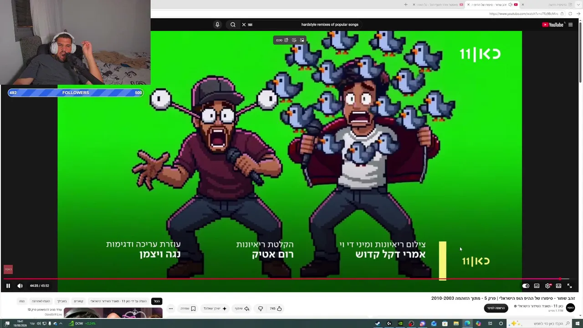Expand the browser tab list chevron
583x328 pixels.
tap(578, 5)
